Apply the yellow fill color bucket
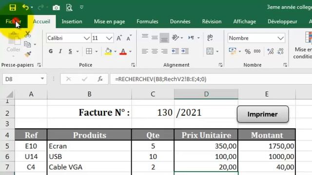 [x=108, y=52]
